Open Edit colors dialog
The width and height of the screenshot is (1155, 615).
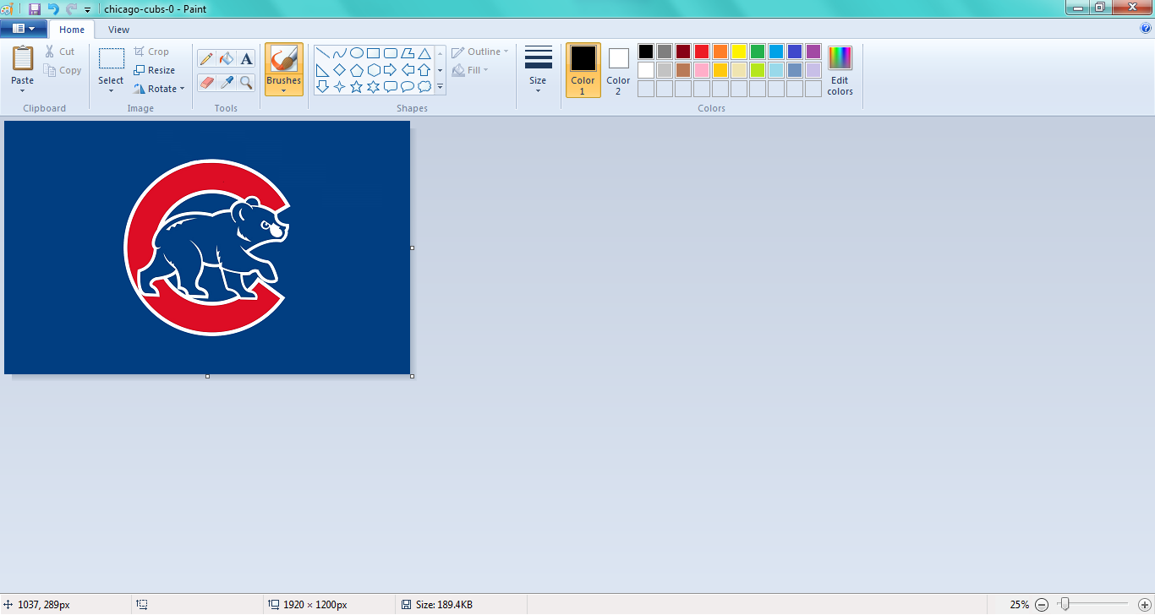tap(840, 70)
